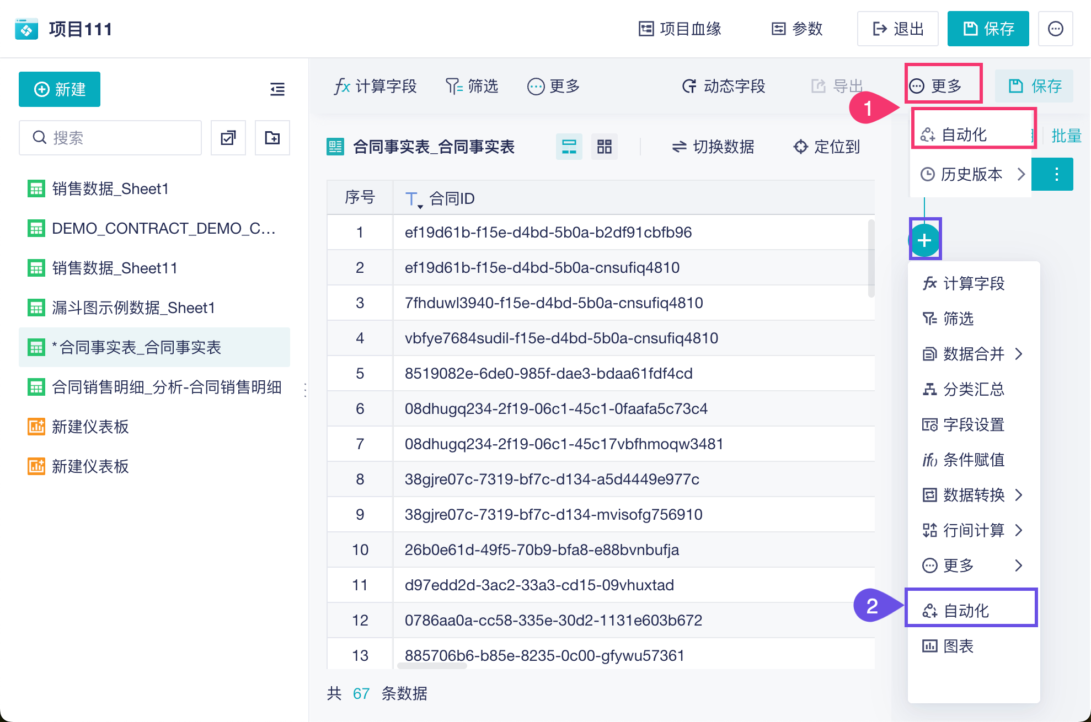Image resolution: width=1091 pixels, height=722 pixels.
Task: Open 项目血缘 project lineage view
Action: (680, 29)
